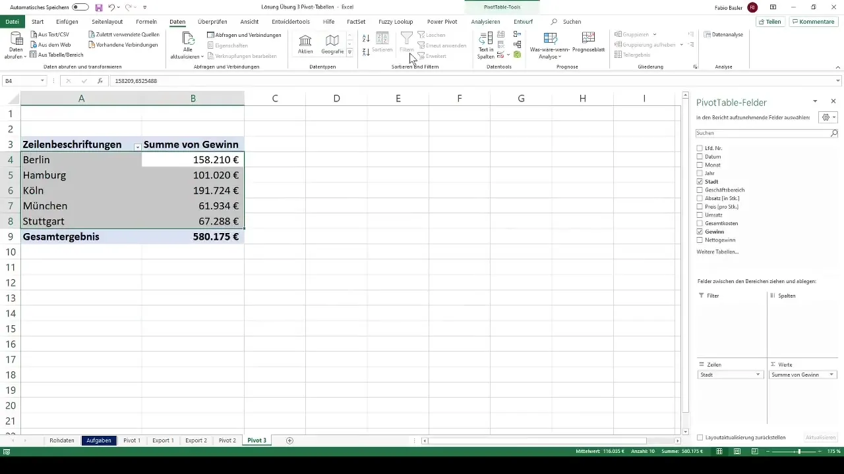844x474 pixels.
Task: Open Datenanalyse tool
Action: pos(723,34)
